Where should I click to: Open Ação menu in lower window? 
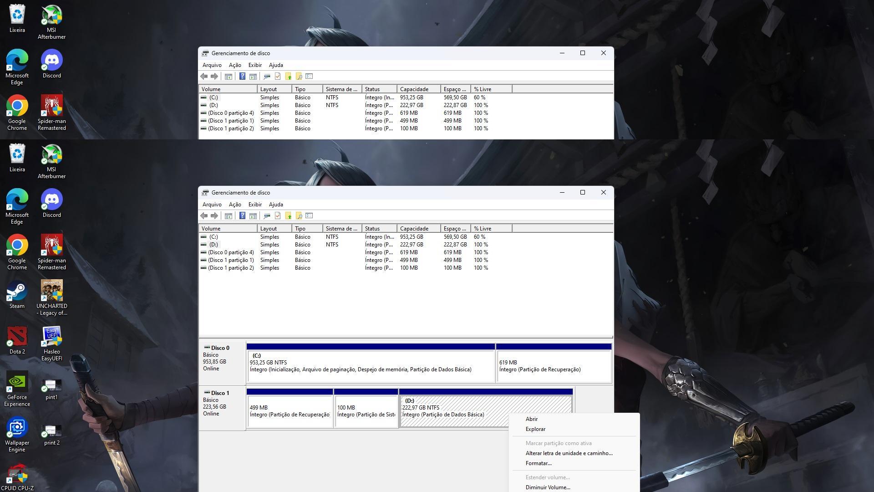235,205
